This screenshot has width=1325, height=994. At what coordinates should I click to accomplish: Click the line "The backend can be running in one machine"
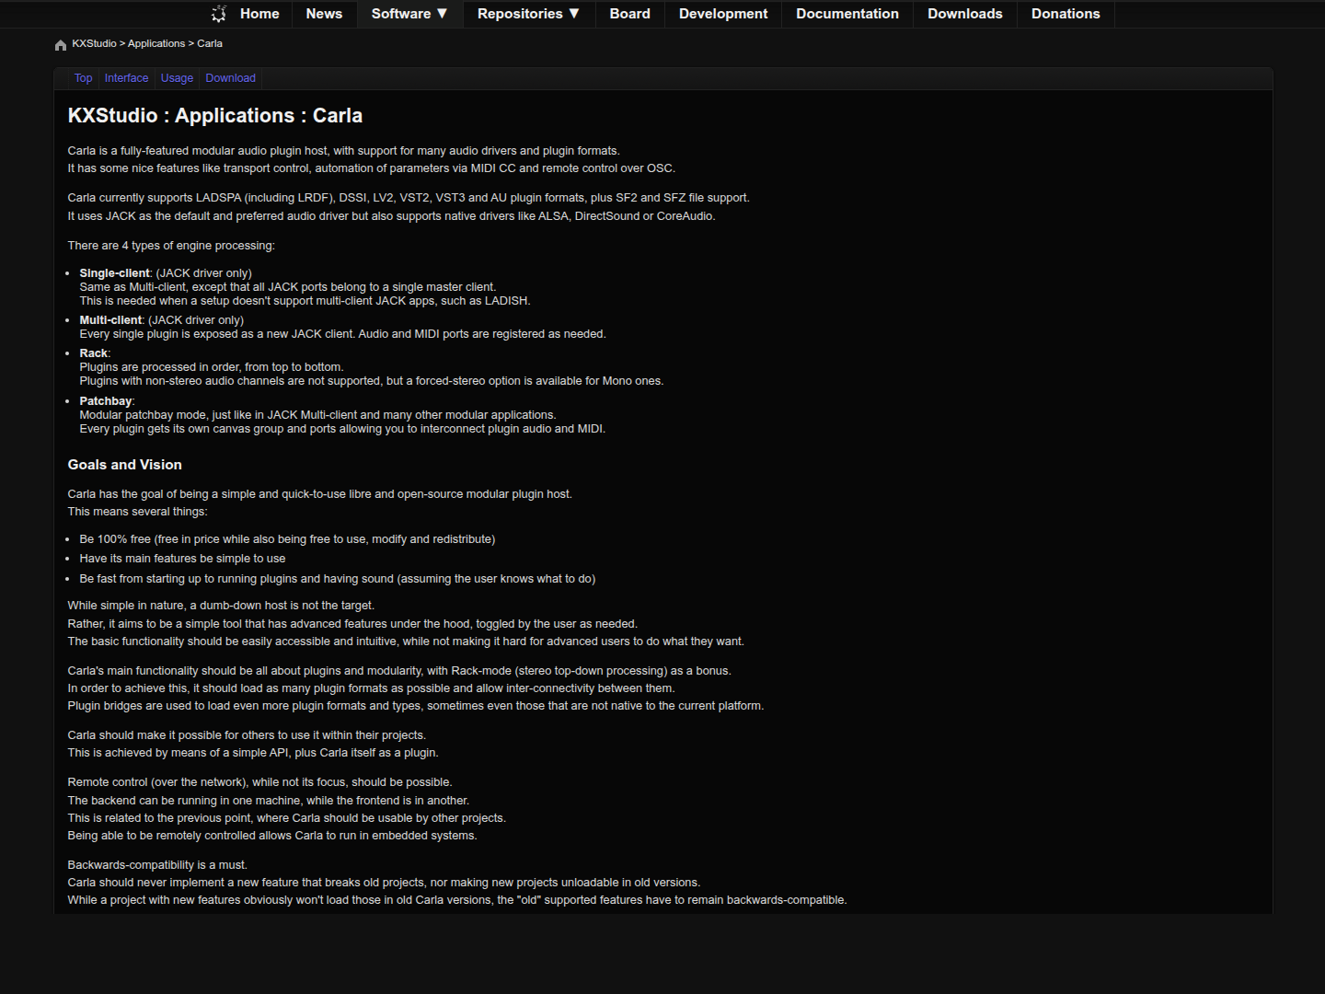[269, 801]
